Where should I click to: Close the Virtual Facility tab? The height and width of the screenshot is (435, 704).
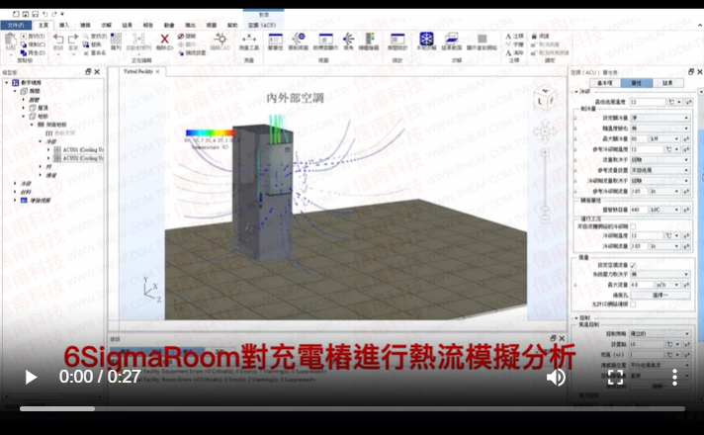pyautogui.click(x=157, y=72)
